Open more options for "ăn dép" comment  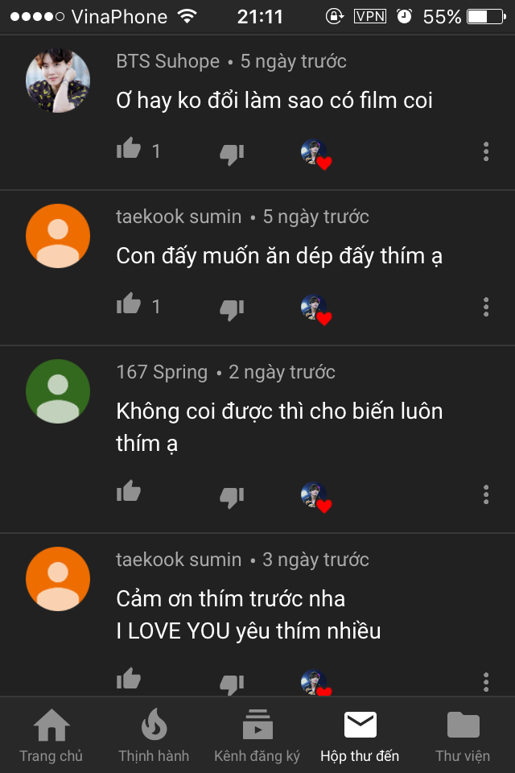[x=486, y=307]
